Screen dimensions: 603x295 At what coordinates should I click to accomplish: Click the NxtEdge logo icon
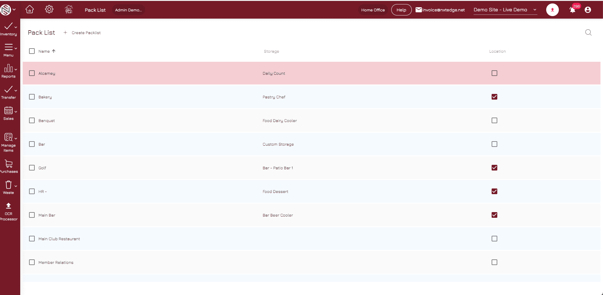6,10
